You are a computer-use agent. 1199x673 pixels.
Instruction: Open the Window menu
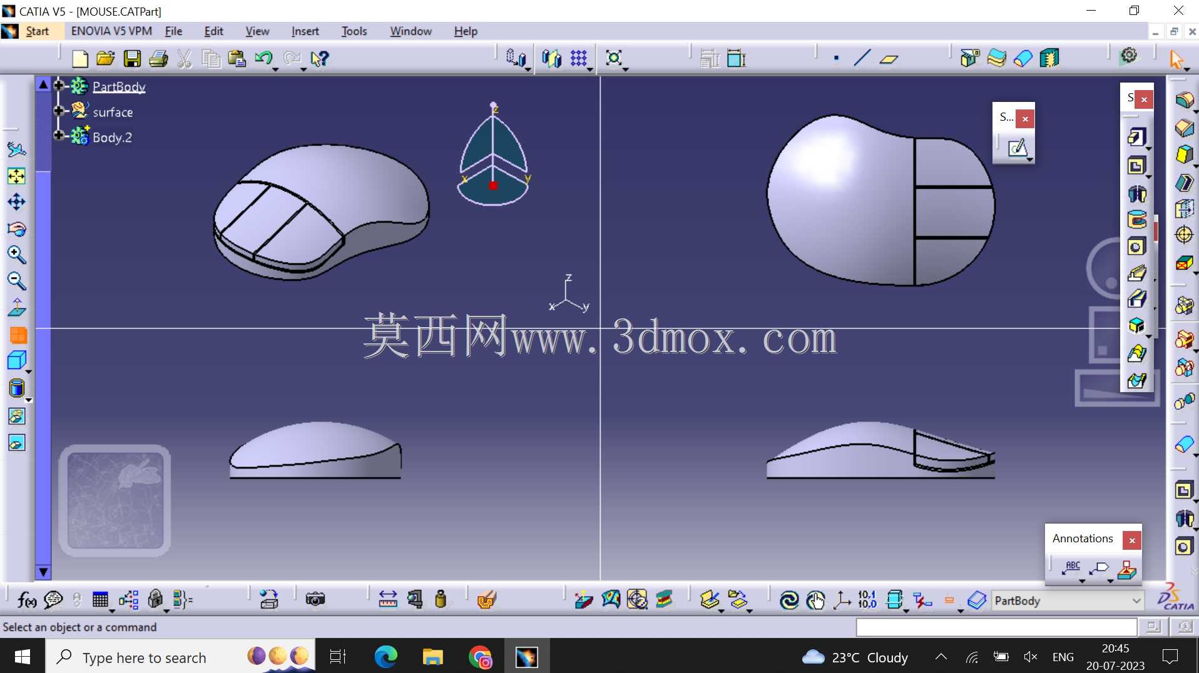click(x=411, y=31)
